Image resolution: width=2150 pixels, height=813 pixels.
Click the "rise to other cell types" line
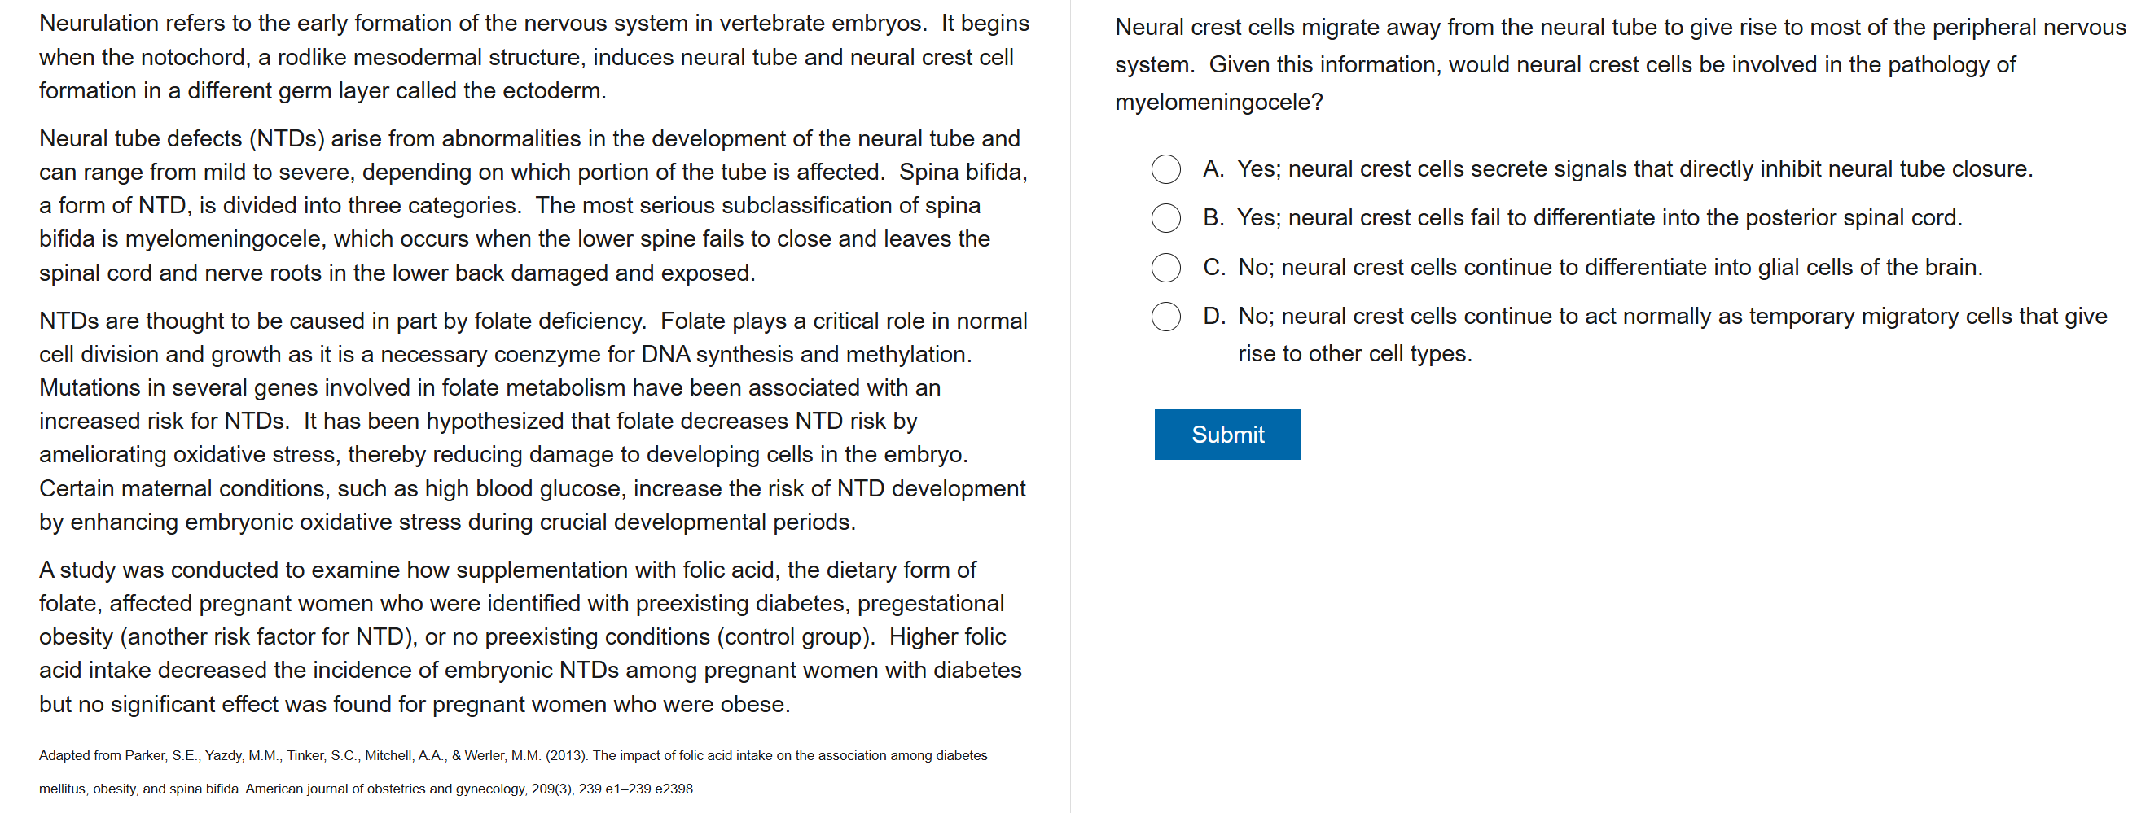[x=1354, y=354]
